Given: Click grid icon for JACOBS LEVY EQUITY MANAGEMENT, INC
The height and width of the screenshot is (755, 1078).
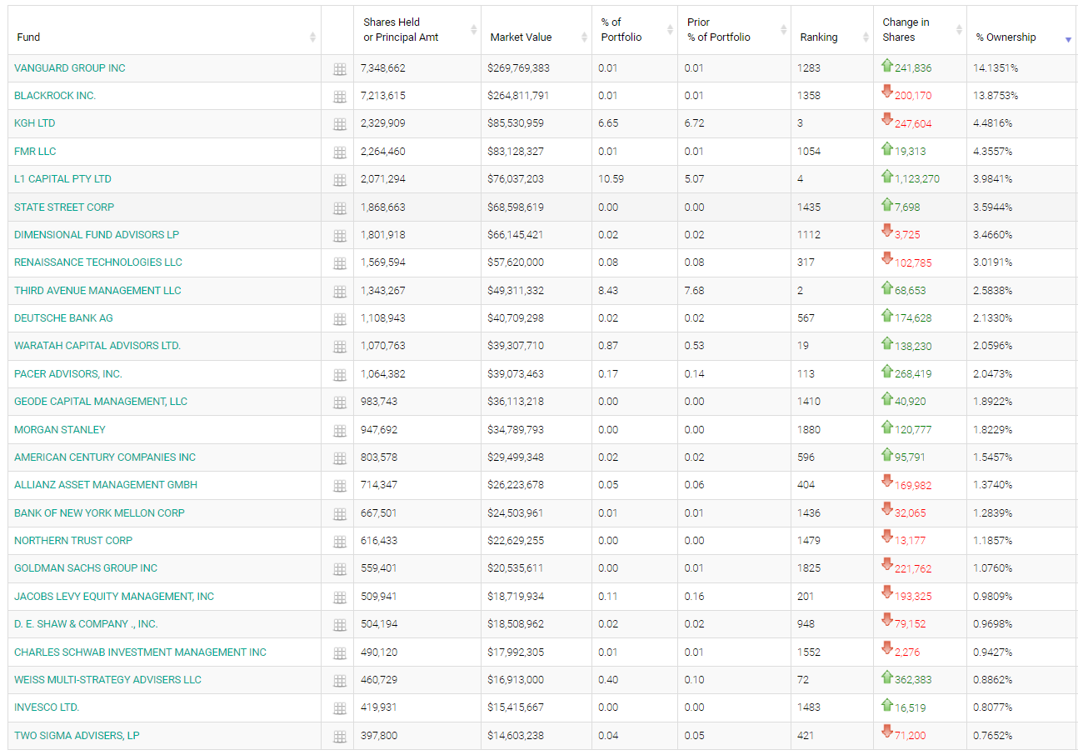Looking at the screenshot, I should 340,598.
